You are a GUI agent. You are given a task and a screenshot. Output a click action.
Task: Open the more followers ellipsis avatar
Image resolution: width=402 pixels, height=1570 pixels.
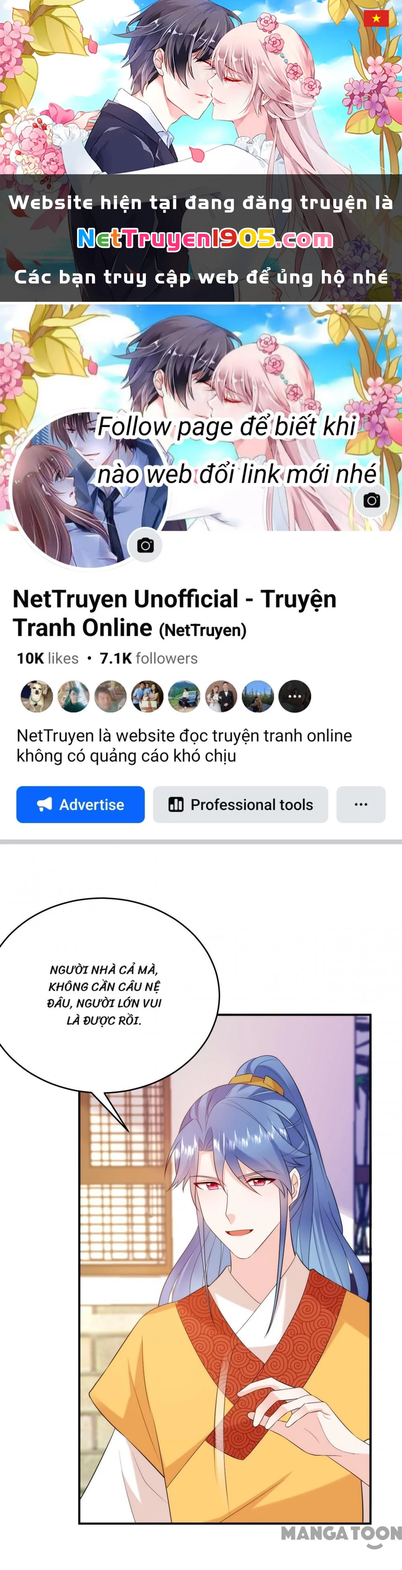(295, 696)
